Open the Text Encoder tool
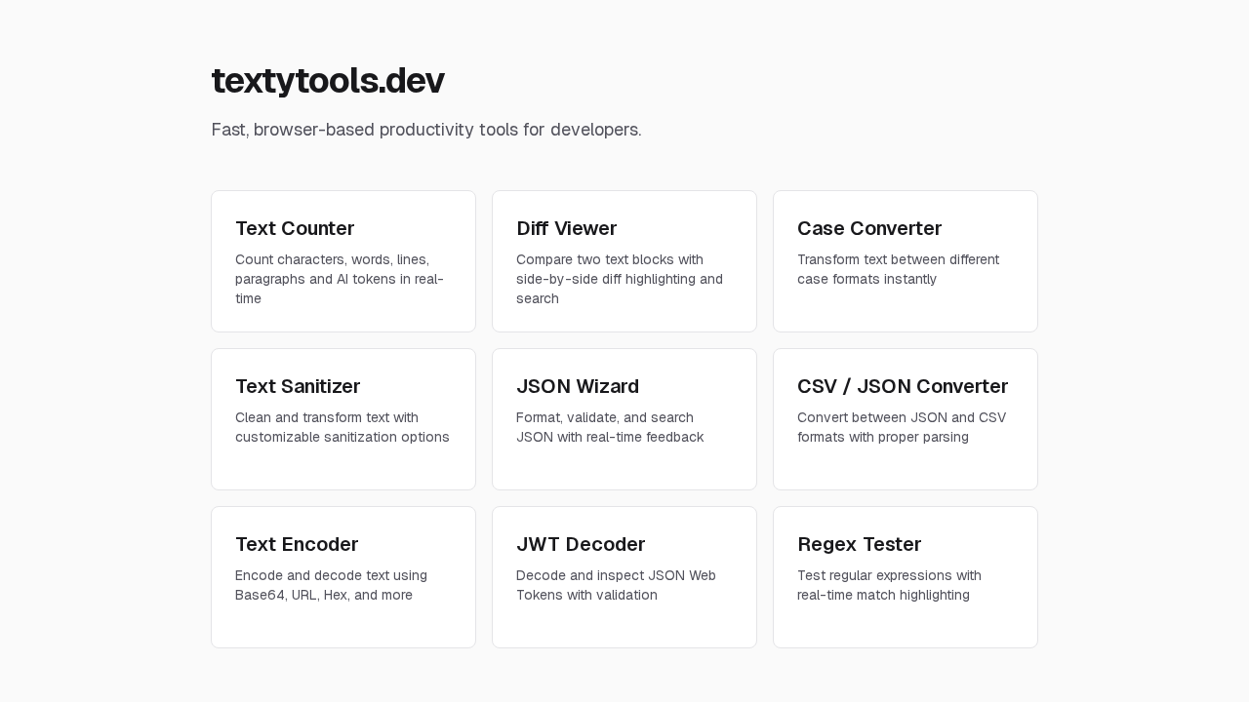This screenshot has width=1249, height=702. [343, 577]
